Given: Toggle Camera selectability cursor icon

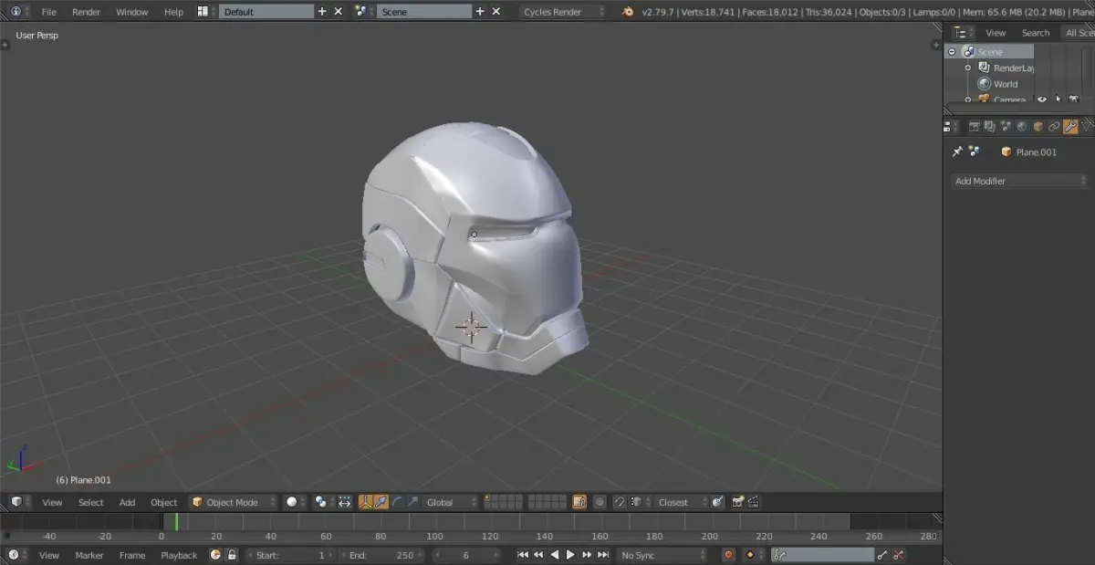Looking at the screenshot, I should 1058,99.
